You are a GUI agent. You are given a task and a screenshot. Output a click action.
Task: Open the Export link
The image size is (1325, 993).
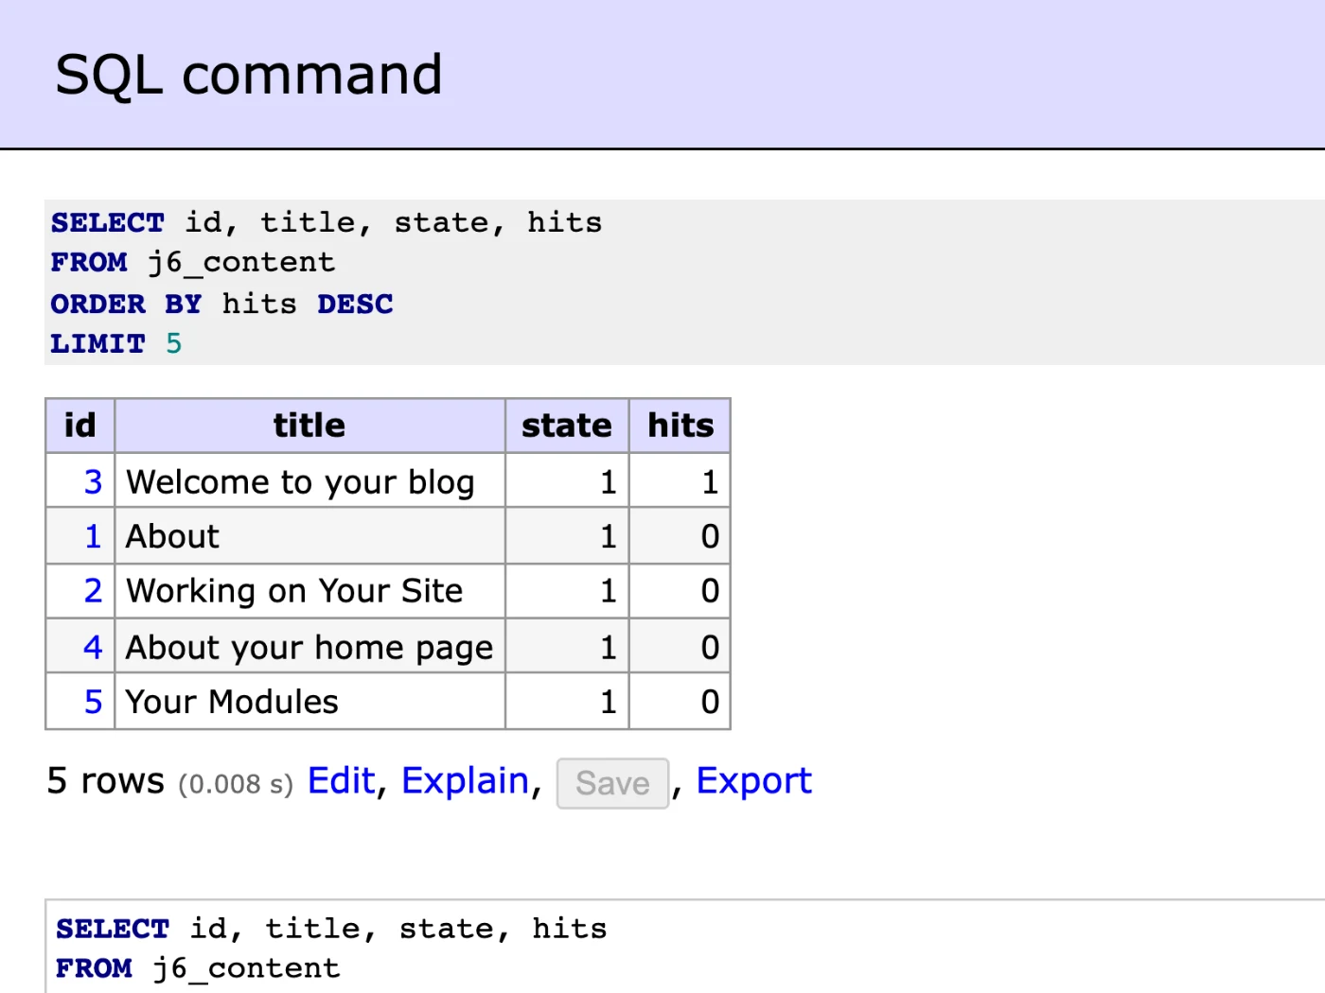click(754, 781)
